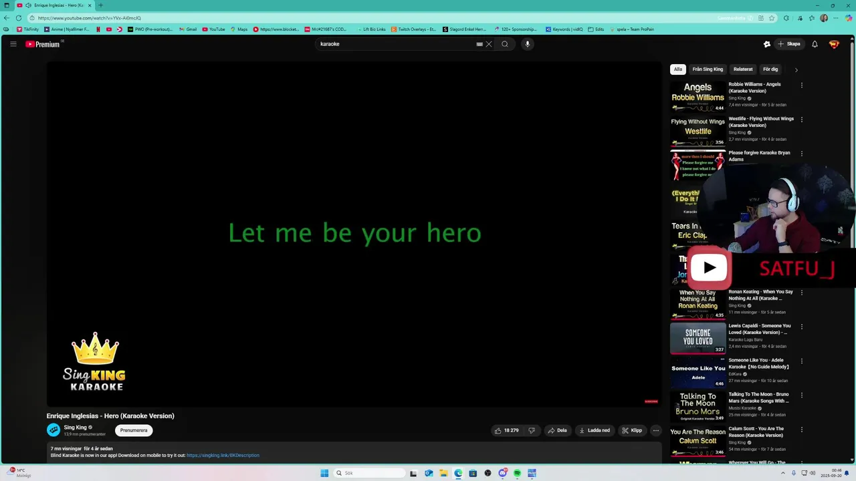Open options for Robbie Williams Angels video
Screen dimensions: 856x481
[x=801, y=86]
